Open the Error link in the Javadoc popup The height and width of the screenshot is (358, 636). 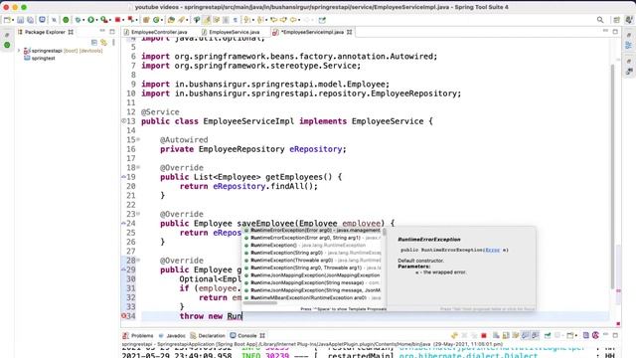tap(493, 250)
